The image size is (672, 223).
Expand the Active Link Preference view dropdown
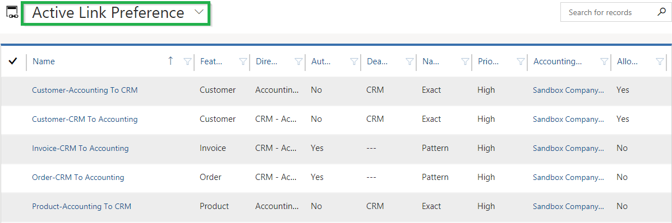[199, 12]
